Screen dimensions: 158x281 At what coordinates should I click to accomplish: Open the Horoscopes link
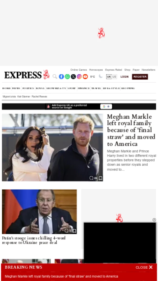[96, 70]
